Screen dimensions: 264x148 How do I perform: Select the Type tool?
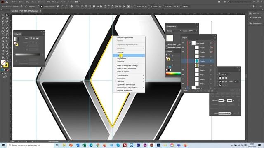(x=3, y=25)
